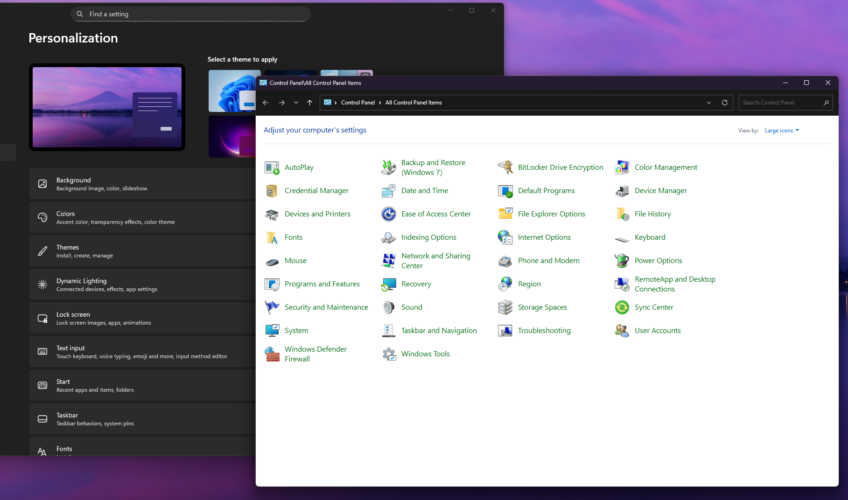The height and width of the screenshot is (500, 848).
Task: Open the Recovery icon
Action: [388, 284]
